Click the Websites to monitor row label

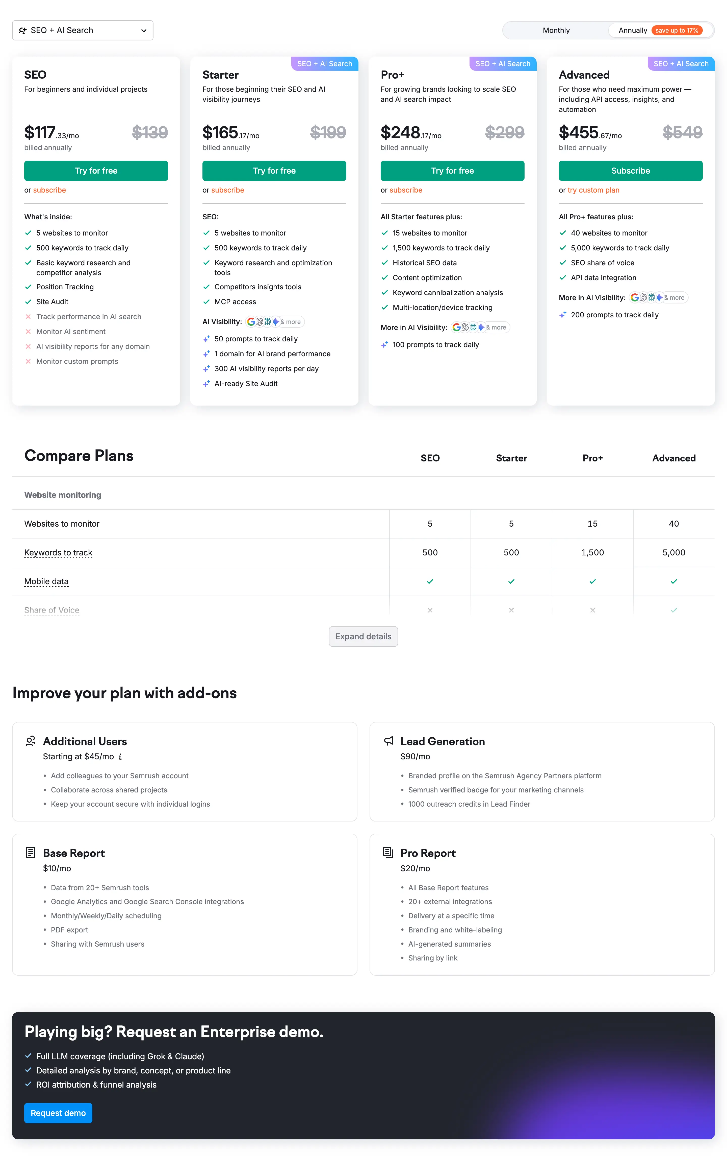click(x=62, y=524)
